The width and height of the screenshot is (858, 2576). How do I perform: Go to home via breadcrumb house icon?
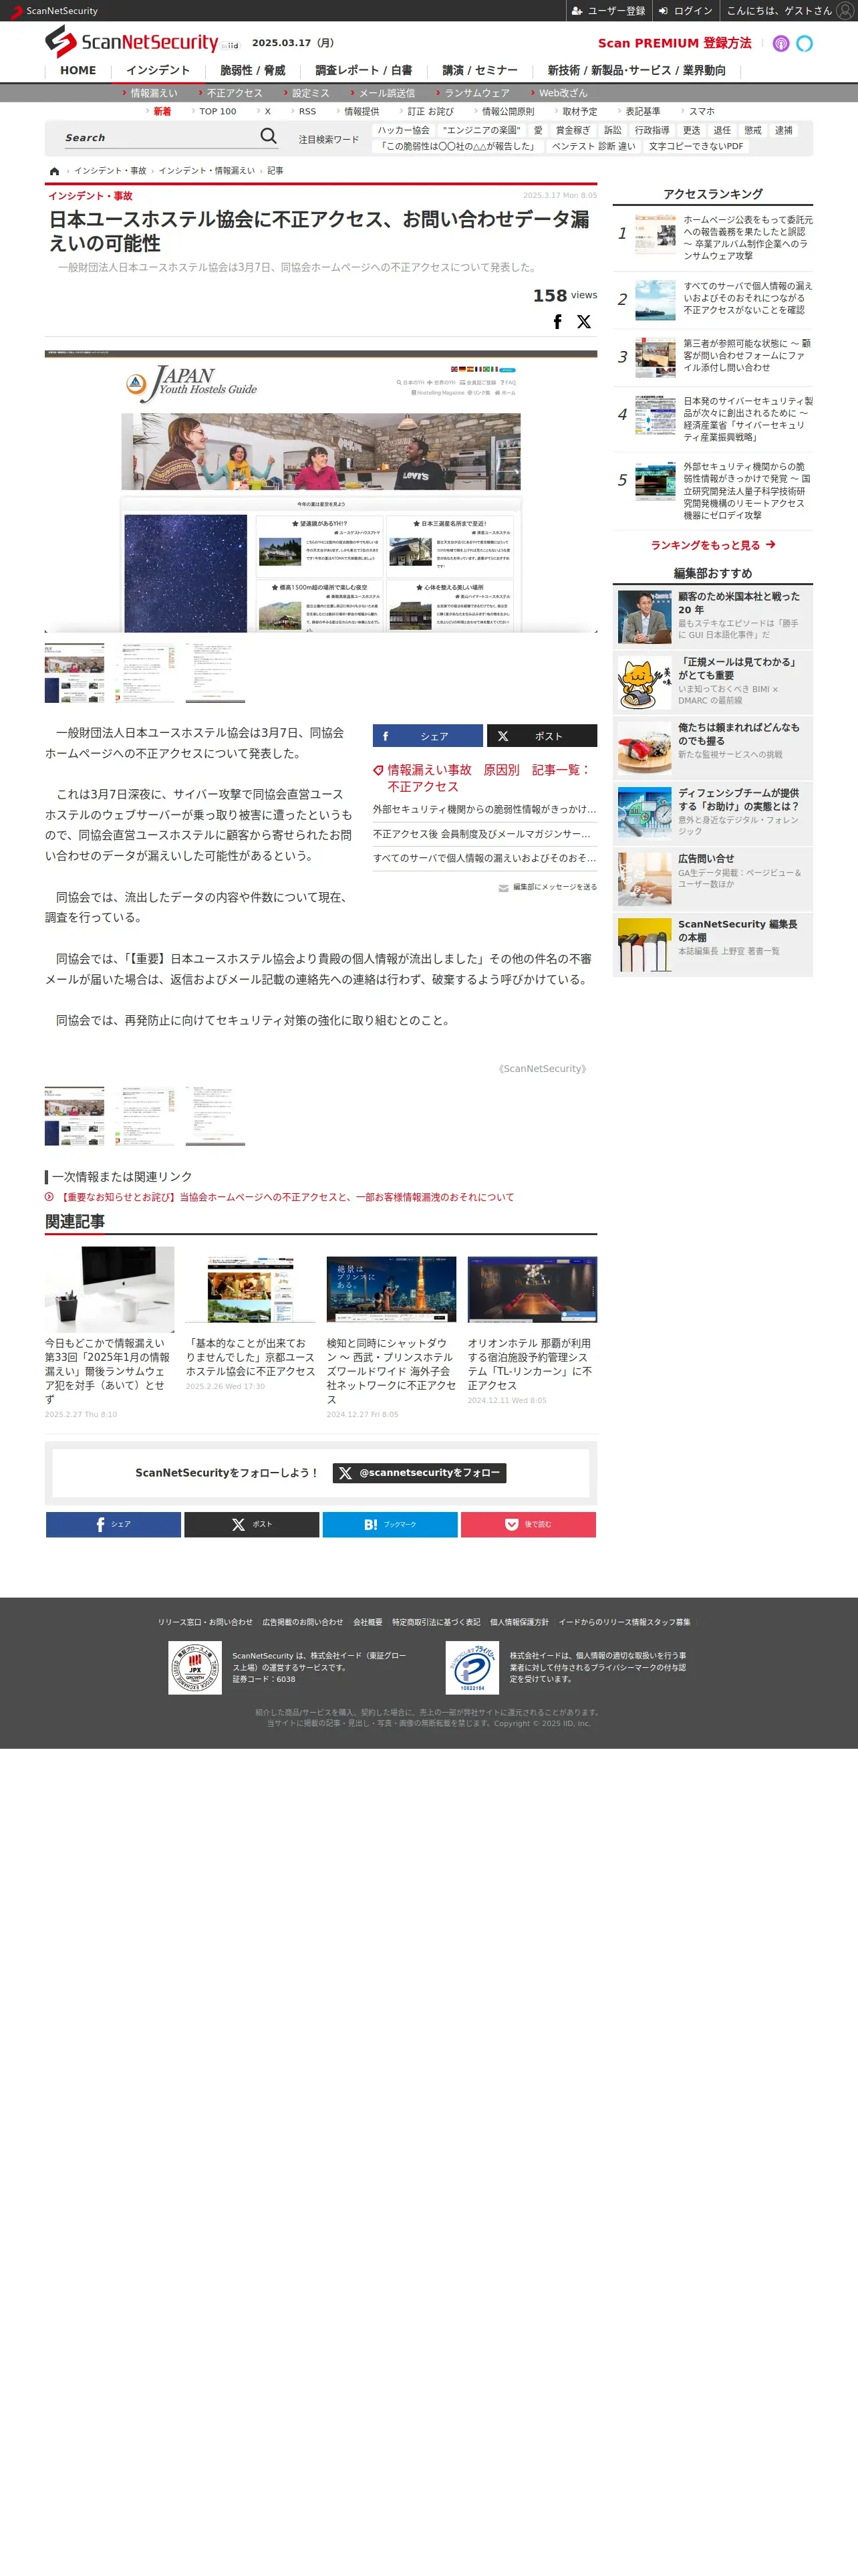[x=54, y=171]
